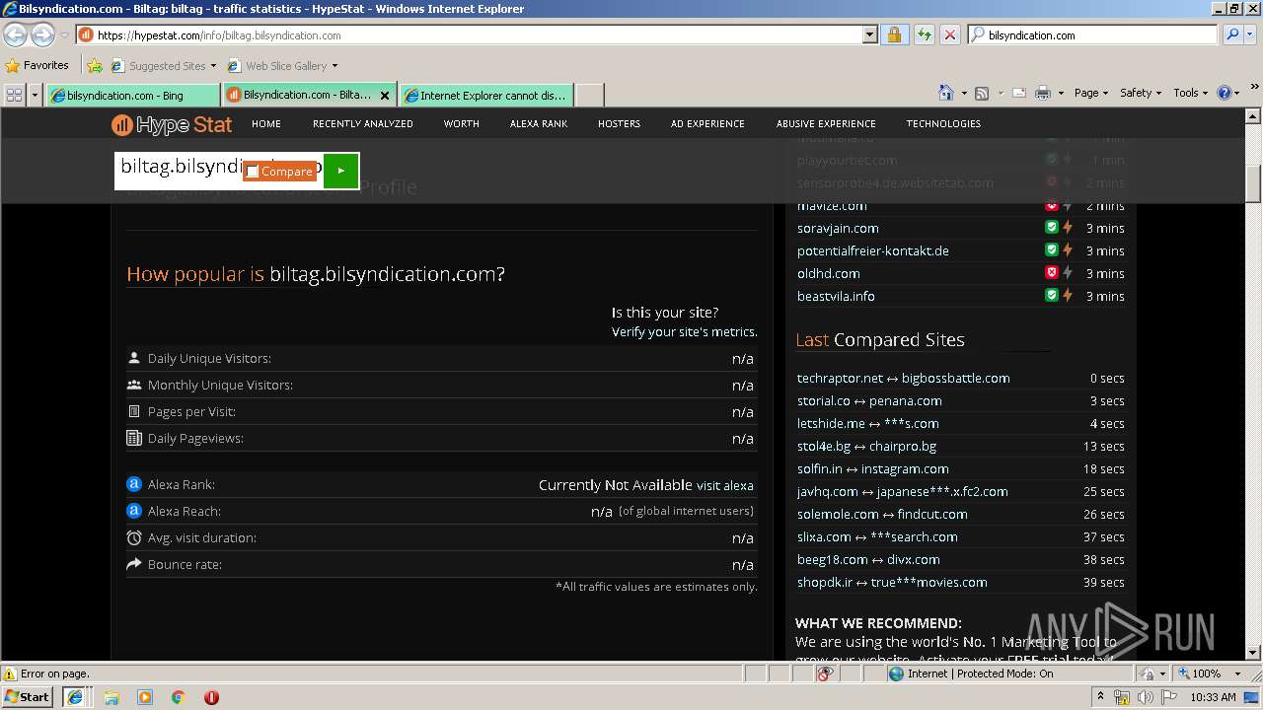The width and height of the screenshot is (1263, 710).
Task: Click the visit alexa link
Action: pos(725,485)
